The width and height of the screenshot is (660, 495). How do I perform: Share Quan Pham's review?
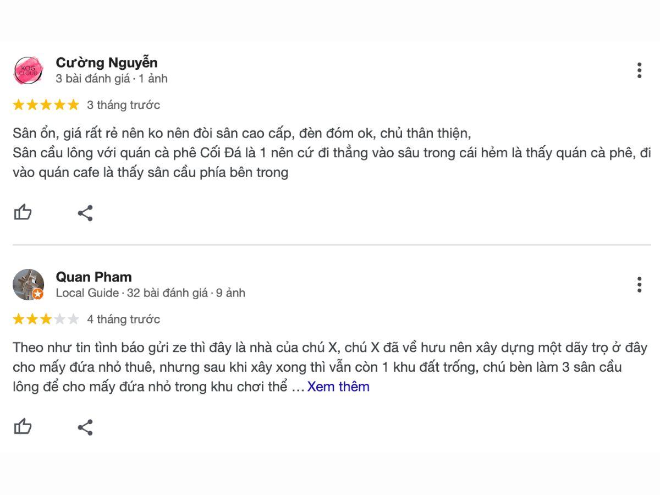pyautogui.click(x=85, y=427)
